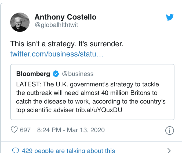Click the reply speech bubble icon
Image resolution: width=182 pixels, height=153 pixels.
point(16,150)
